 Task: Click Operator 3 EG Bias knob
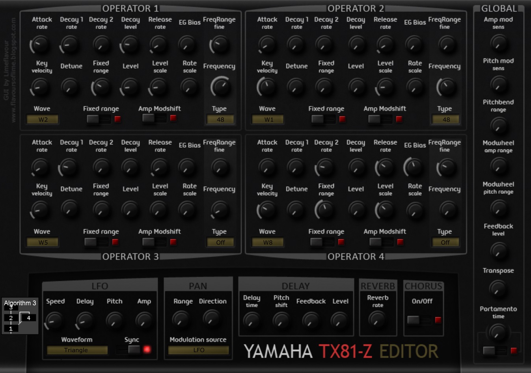tap(187, 168)
